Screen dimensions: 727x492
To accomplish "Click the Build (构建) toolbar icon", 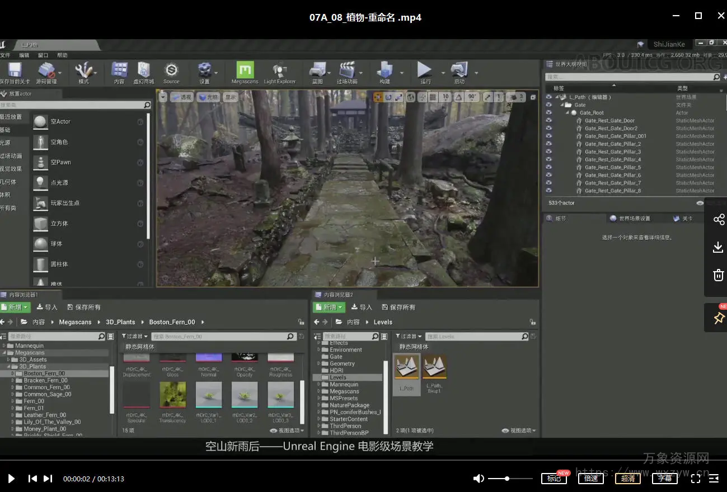I will click(384, 70).
